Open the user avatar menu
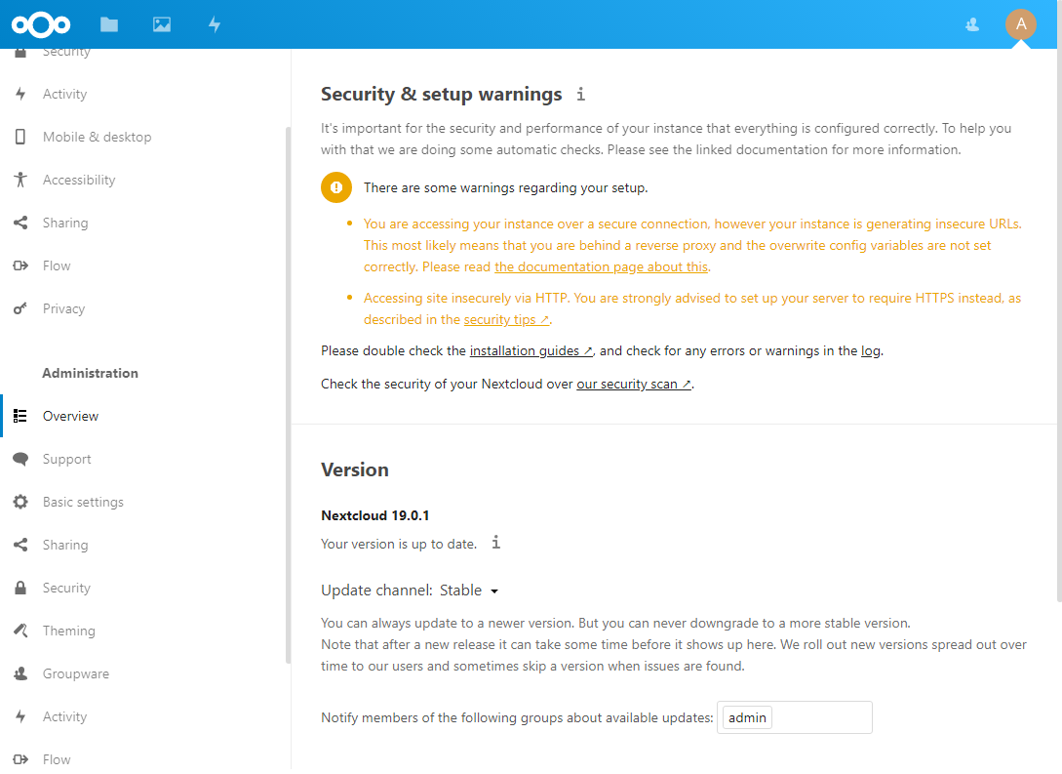 (1021, 25)
